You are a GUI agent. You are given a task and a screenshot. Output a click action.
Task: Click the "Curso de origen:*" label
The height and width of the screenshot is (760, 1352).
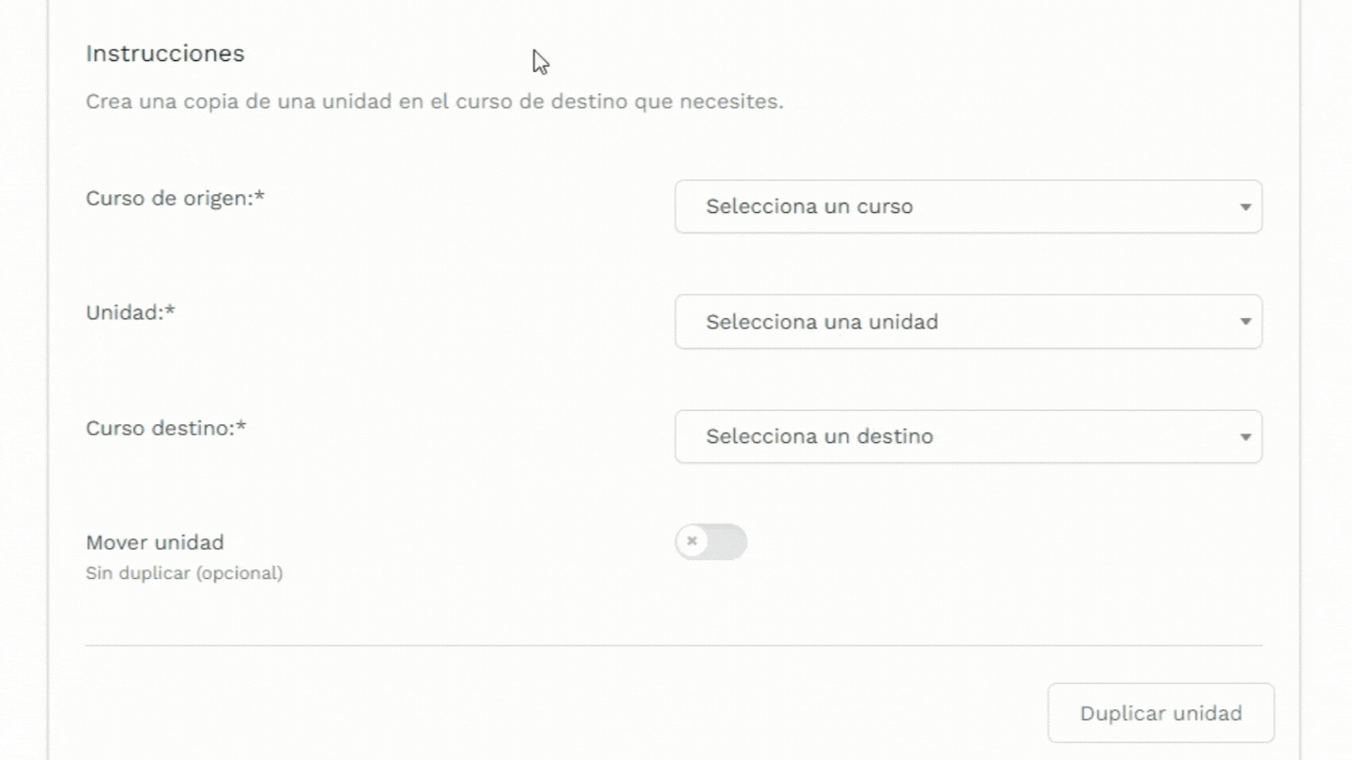(169, 198)
